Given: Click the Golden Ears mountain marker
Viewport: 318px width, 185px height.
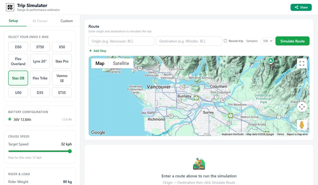Looking at the screenshot, I should (x=271, y=60).
